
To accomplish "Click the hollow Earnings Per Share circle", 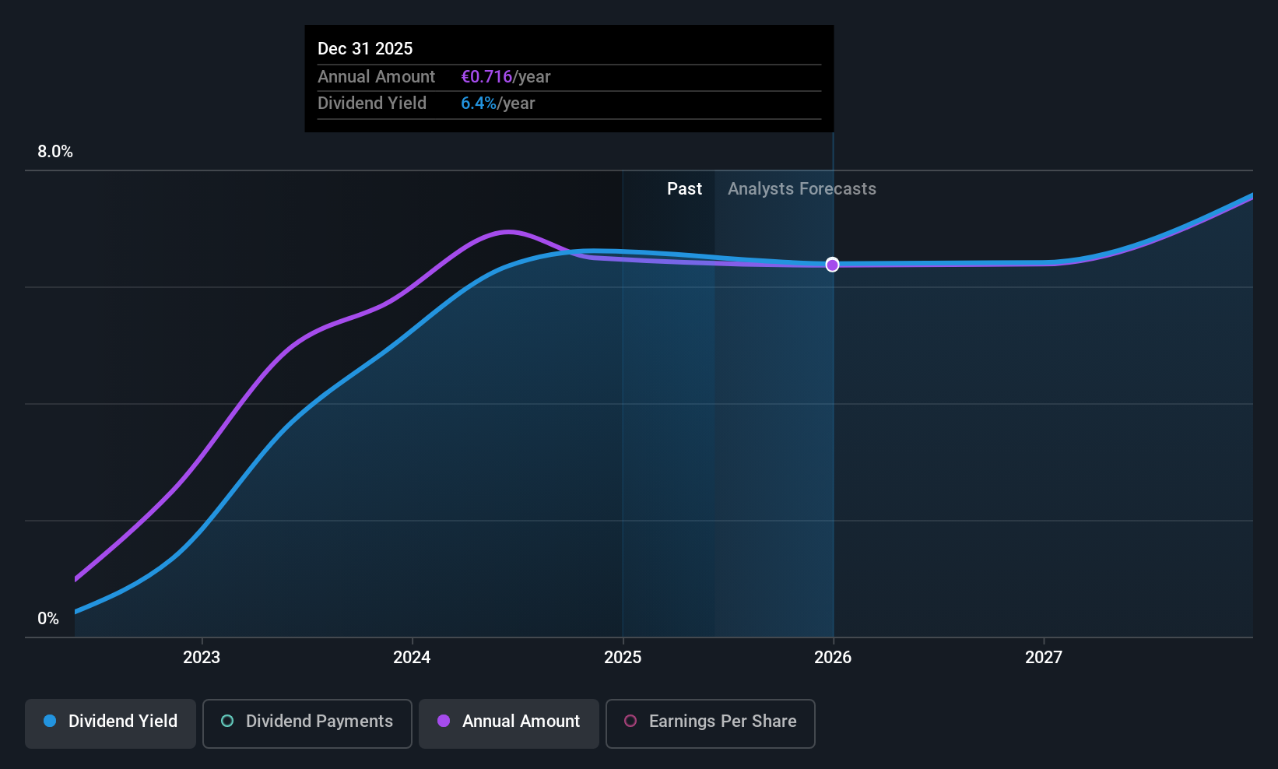I will tap(630, 721).
